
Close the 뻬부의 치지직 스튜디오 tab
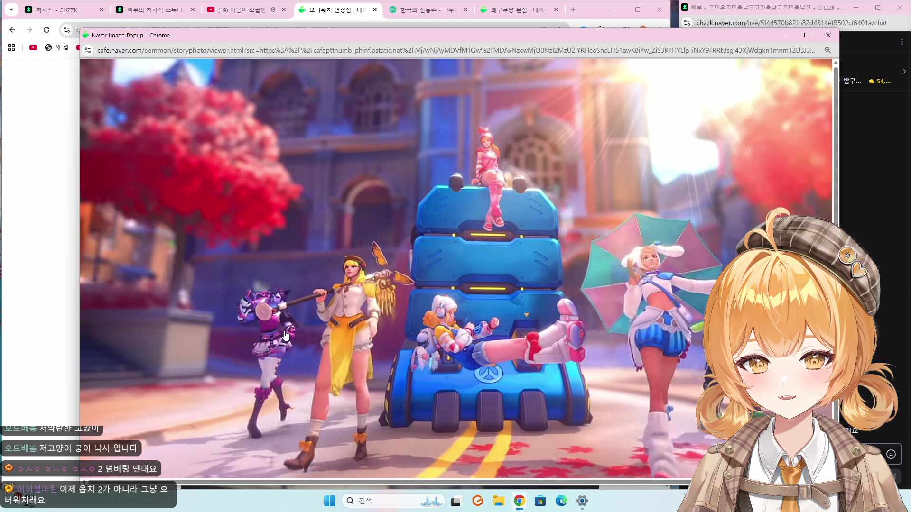[x=193, y=9]
